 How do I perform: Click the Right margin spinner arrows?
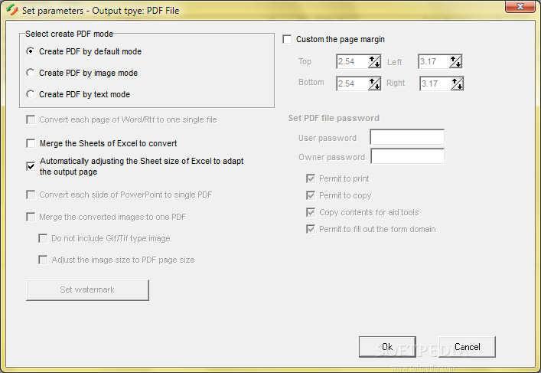455,83
